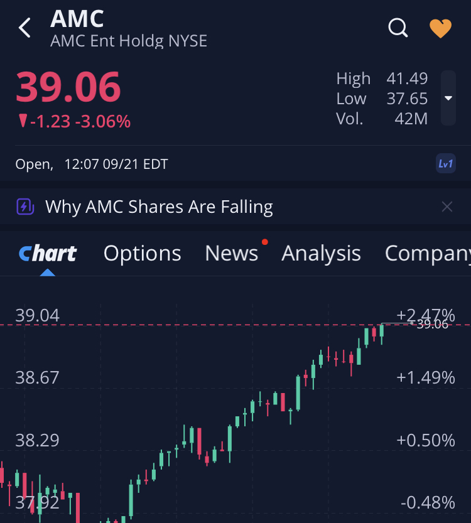471x523 pixels.
Task: Go to the Analysis tab
Action: pyautogui.click(x=321, y=253)
